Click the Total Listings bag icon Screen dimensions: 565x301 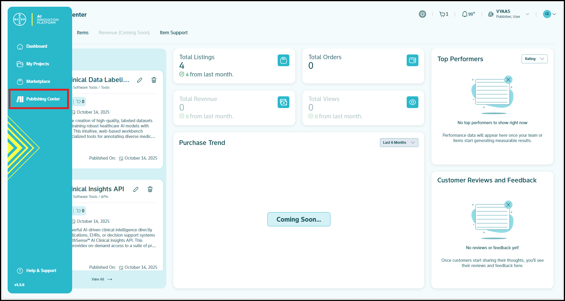click(283, 60)
